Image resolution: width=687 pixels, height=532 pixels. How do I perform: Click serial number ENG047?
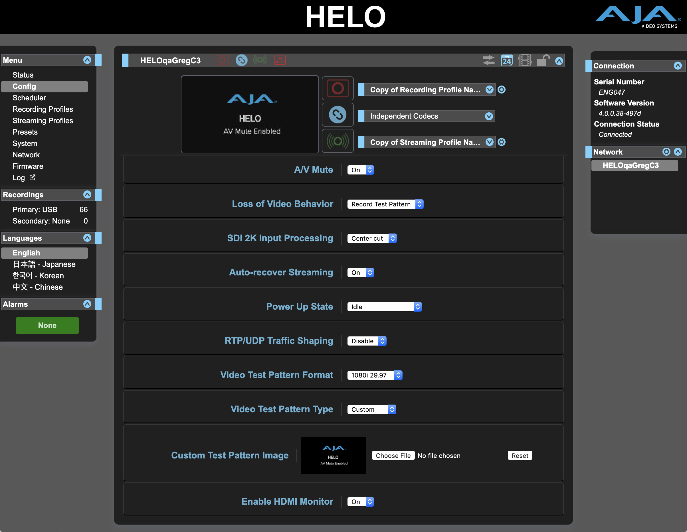[x=611, y=92]
